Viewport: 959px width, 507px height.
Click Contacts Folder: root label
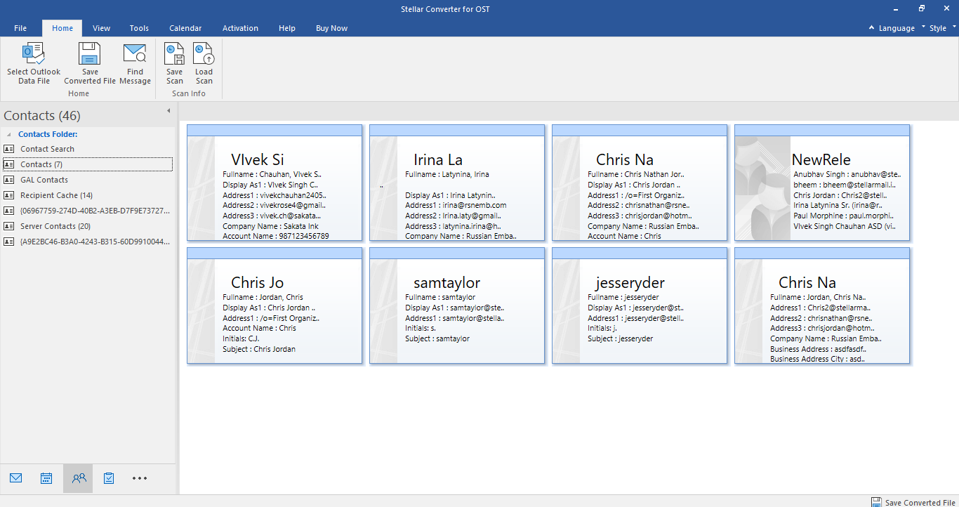point(48,134)
